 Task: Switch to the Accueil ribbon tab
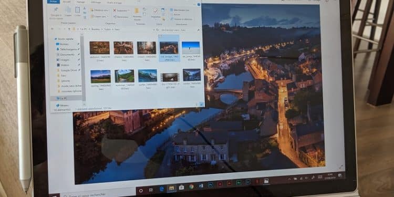(67, 2)
